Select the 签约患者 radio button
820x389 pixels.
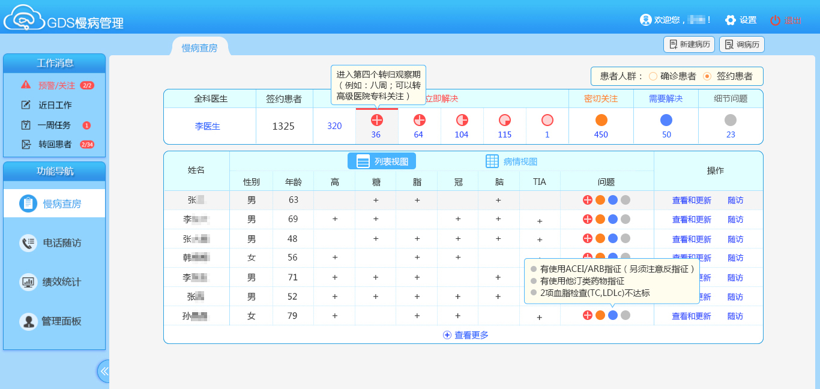(x=707, y=76)
